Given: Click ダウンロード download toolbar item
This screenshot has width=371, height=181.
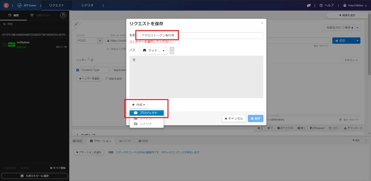Looking at the screenshot, I should click(x=353, y=128).
